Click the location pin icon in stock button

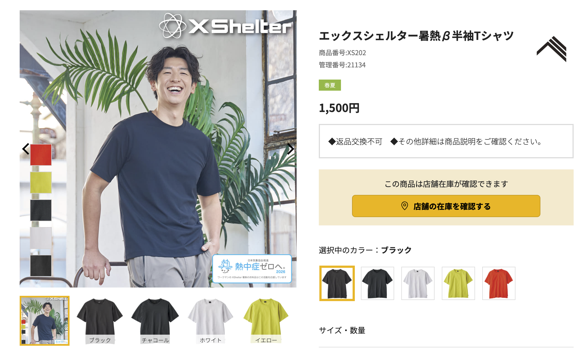[404, 206]
